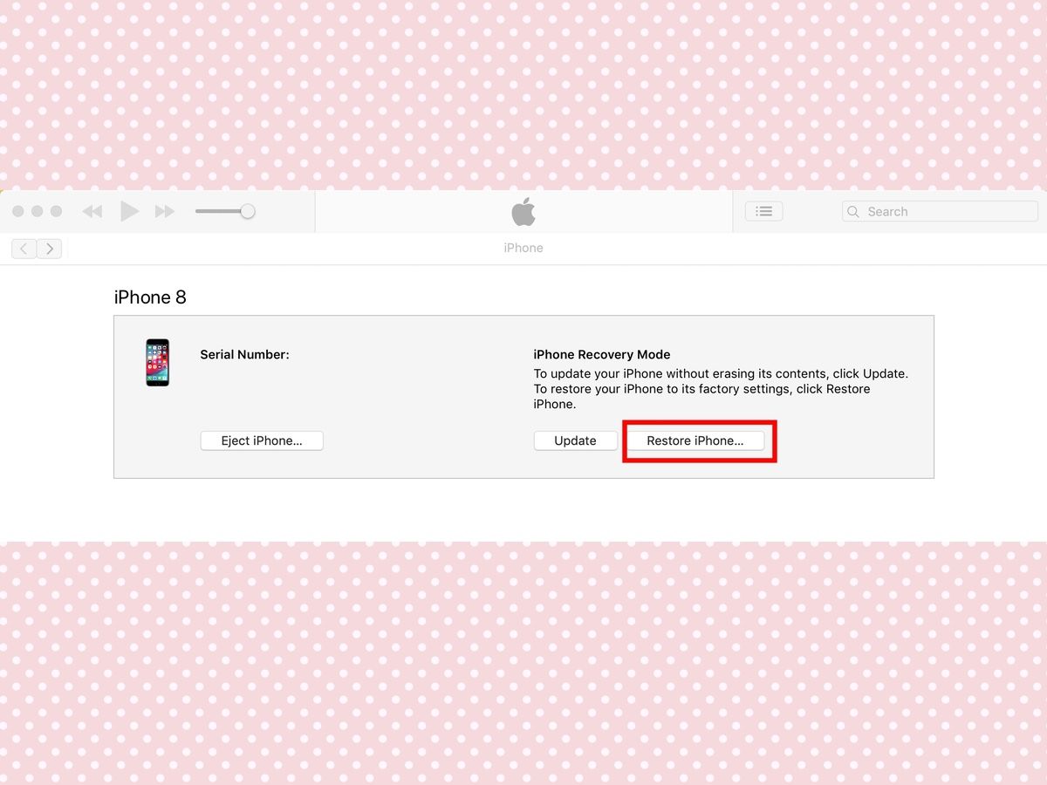Click the iPhone 8 heading text

point(149,297)
